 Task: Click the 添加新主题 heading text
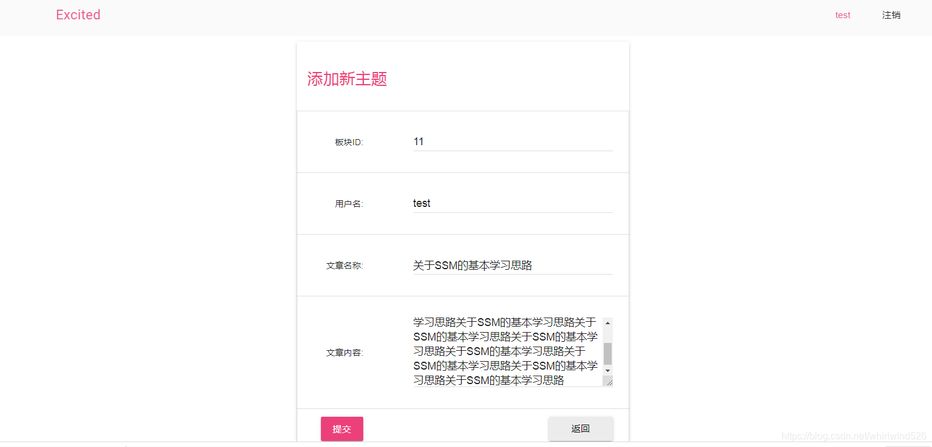(347, 79)
